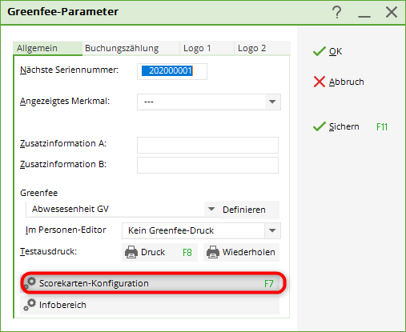This screenshot has width=406, height=332.
Task: Click the red X icon beside Abbruch
Action: coord(320,82)
